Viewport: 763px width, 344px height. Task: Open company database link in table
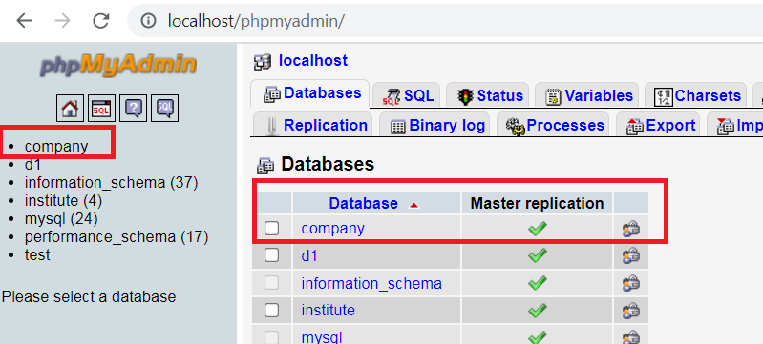(x=333, y=229)
